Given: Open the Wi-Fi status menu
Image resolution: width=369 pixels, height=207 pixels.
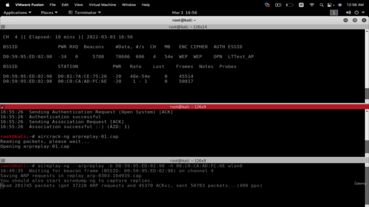Looking at the screenshot, I should (x=312, y=5).
